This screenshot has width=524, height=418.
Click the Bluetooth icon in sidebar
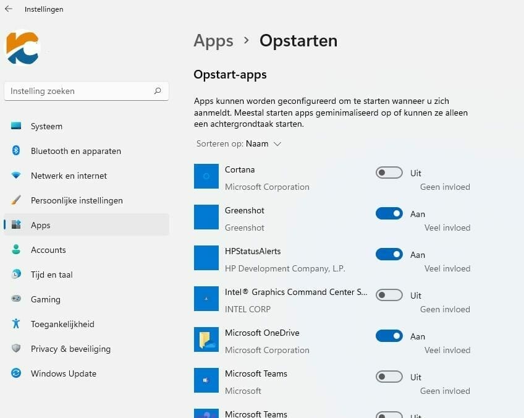(x=15, y=151)
